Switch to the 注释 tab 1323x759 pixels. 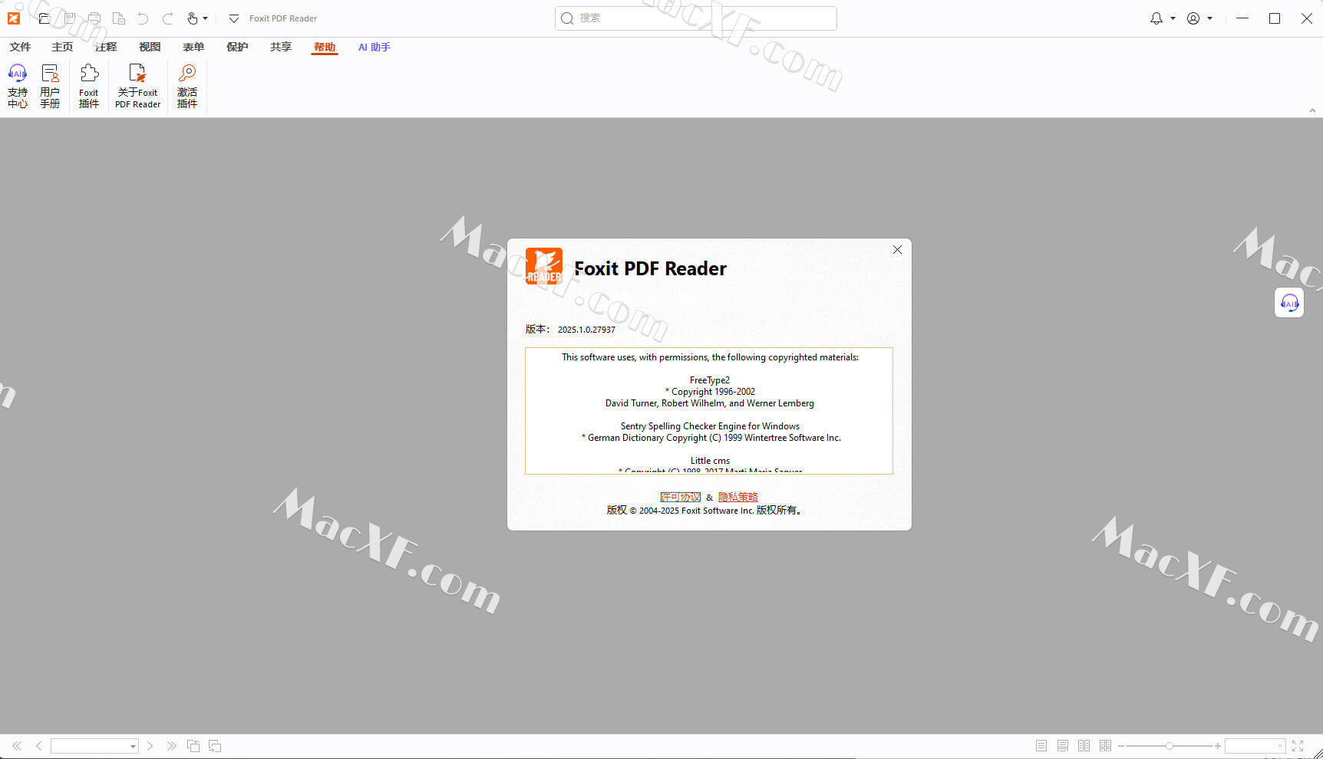[x=106, y=47]
